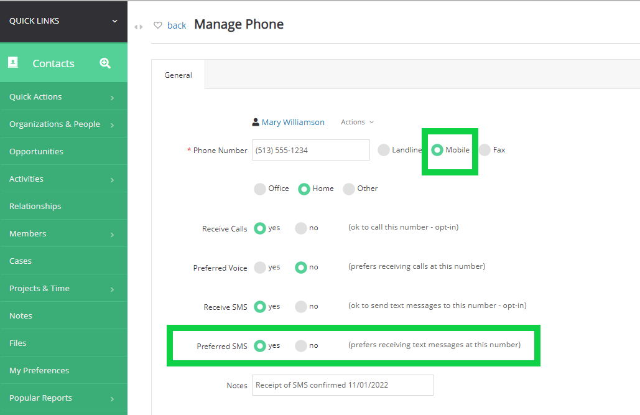Click into the Phone Number field
This screenshot has height=415, width=640.
310,150
